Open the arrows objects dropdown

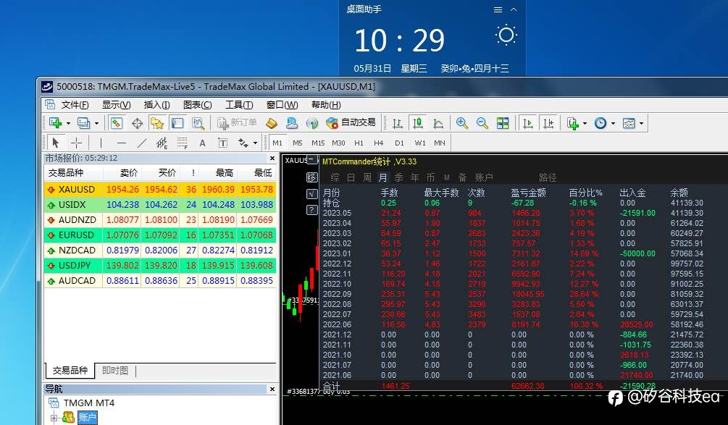pyautogui.click(x=255, y=143)
